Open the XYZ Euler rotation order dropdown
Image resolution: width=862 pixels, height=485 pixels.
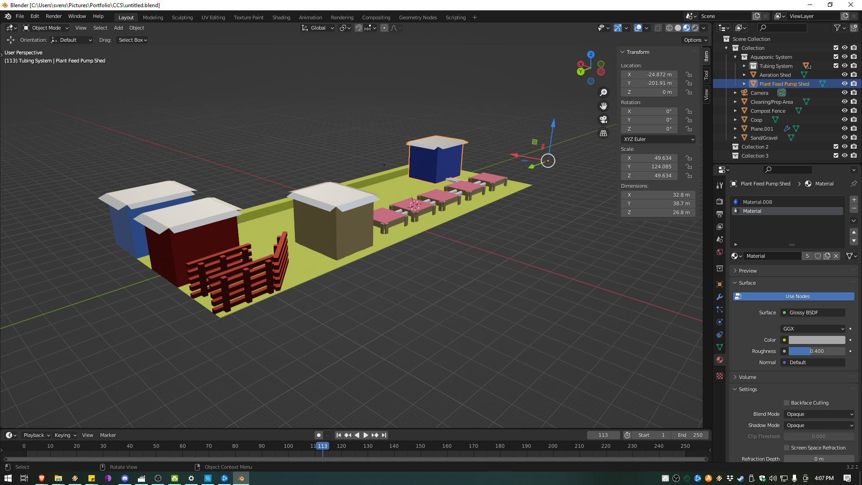coord(658,139)
